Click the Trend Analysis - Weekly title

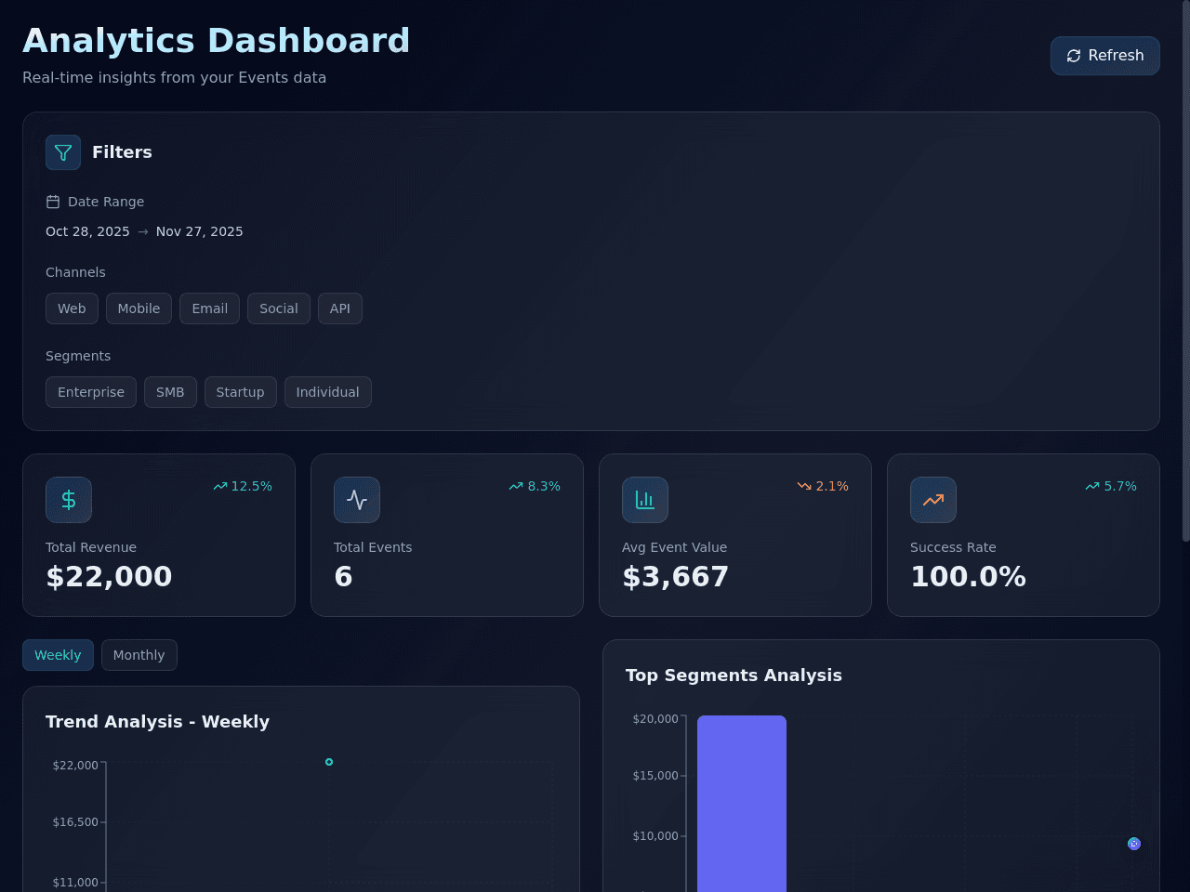click(157, 722)
